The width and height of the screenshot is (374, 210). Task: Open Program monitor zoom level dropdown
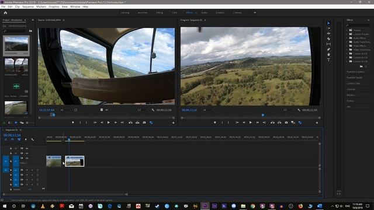click(208, 110)
